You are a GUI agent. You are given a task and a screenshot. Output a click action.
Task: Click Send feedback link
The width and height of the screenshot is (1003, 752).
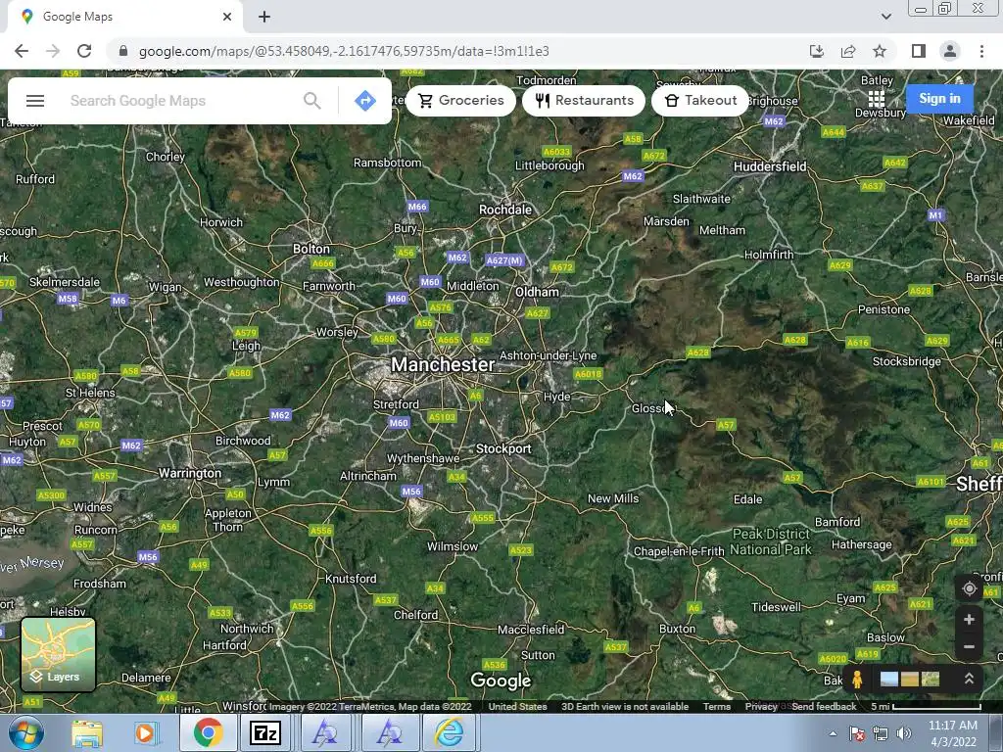click(x=824, y=707)
